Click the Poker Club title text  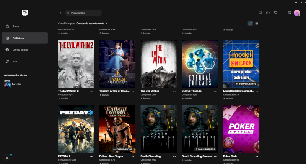[230, 156]
